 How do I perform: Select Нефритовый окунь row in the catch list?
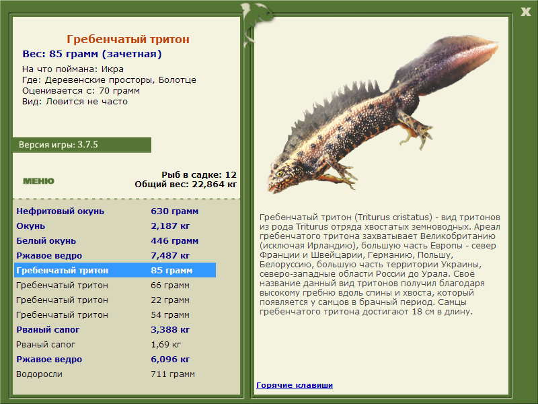115,211
